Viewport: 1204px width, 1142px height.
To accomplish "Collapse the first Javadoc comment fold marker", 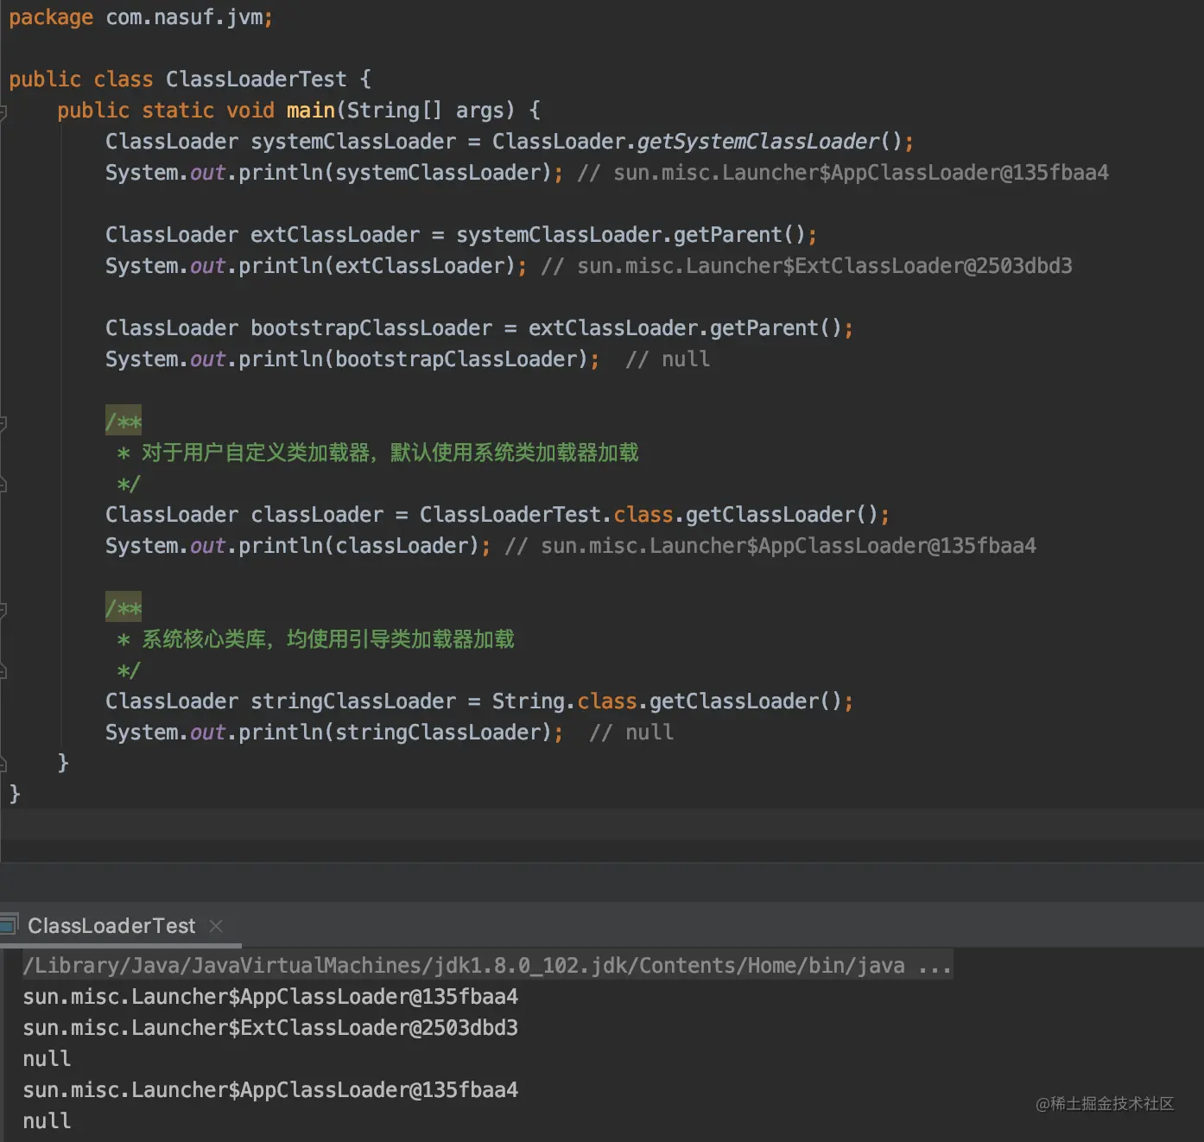I will coord(3,422).
